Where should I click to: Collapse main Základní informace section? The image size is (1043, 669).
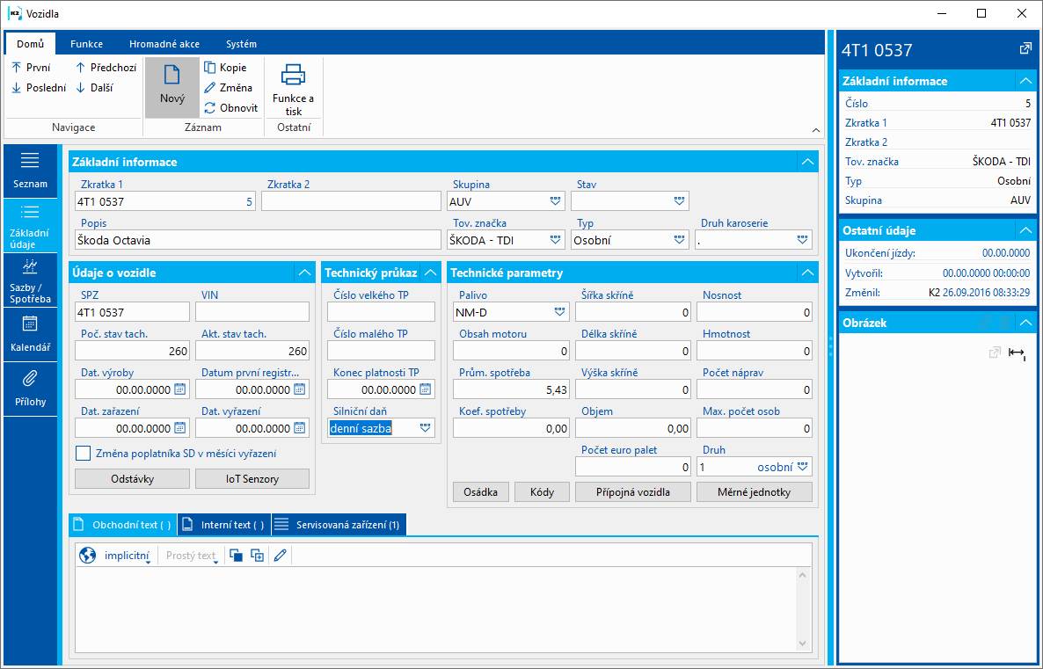(x=807, y=162)
